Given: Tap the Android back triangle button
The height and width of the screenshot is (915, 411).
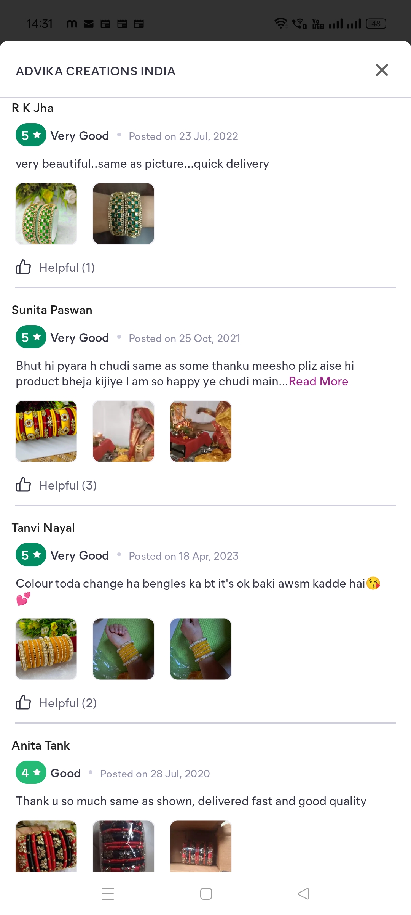Looking at the screenshot, I should (x=304, y=894).
